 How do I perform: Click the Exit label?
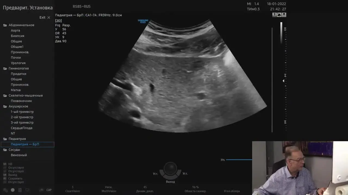coord(42,18)
